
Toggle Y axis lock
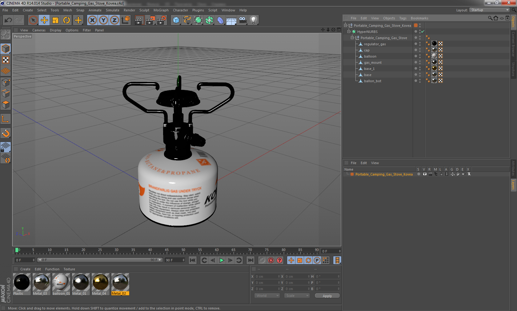tap(103, 20)
